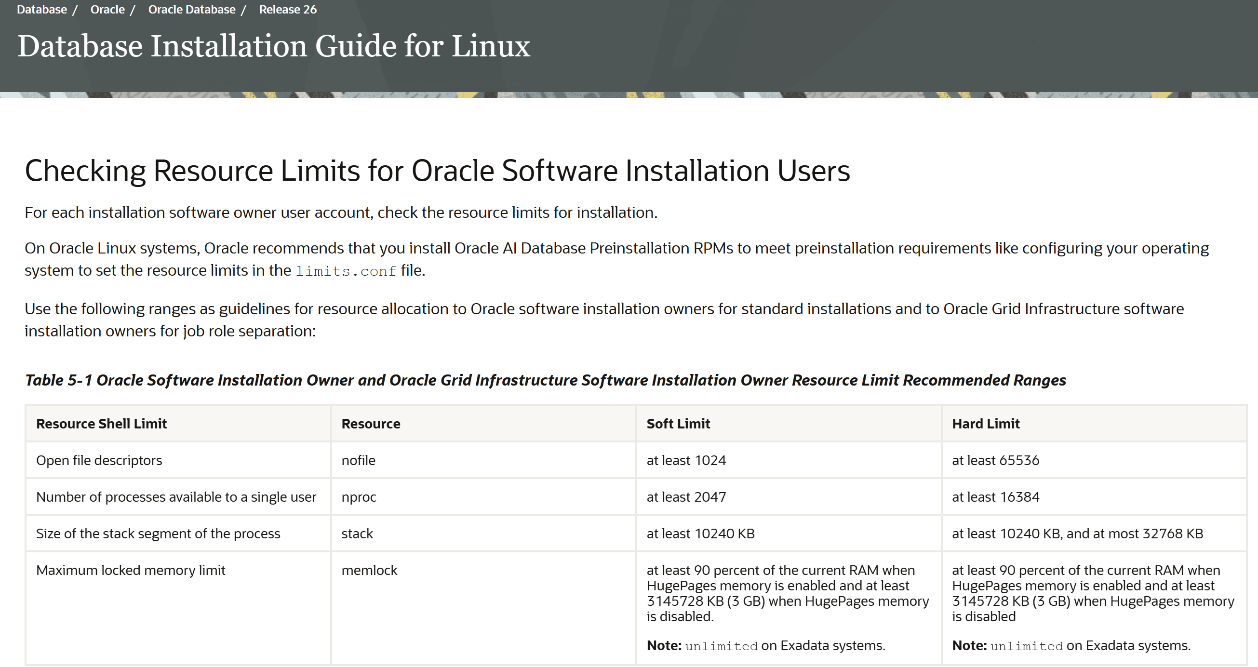Open the Oracle breadcrumb link
This screenshot has width=1258, height=667.
107,10
